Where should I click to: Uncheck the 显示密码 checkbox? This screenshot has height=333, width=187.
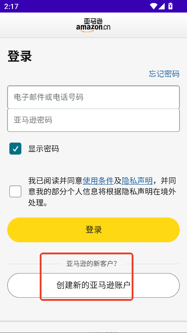[15, 148]
